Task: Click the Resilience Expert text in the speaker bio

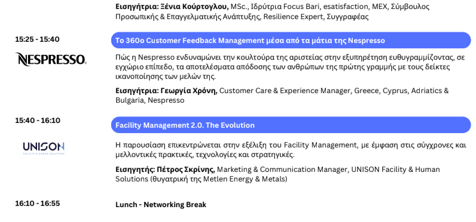Action: (x=293, y=17)
